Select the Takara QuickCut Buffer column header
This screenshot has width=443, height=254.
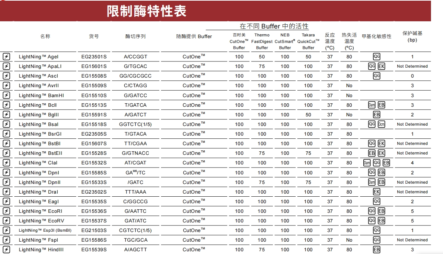coord(308,41)
